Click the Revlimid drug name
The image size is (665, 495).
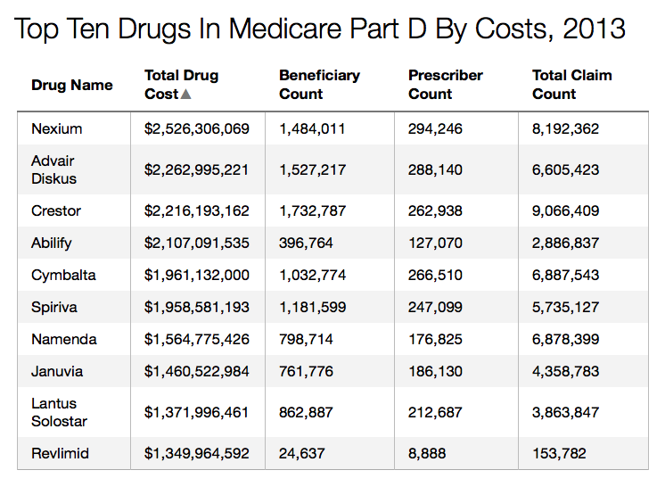pos(61,454)
